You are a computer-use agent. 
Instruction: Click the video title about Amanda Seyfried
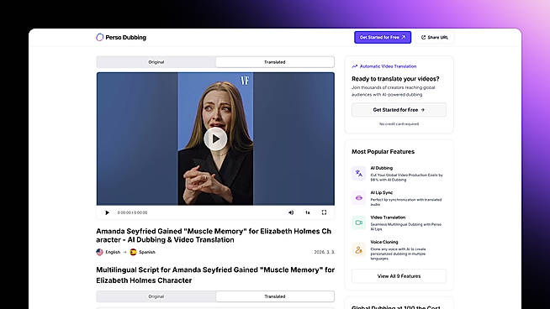[214, 235]
